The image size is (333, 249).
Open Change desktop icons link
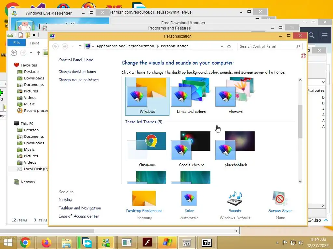click(x=77, y=72)
